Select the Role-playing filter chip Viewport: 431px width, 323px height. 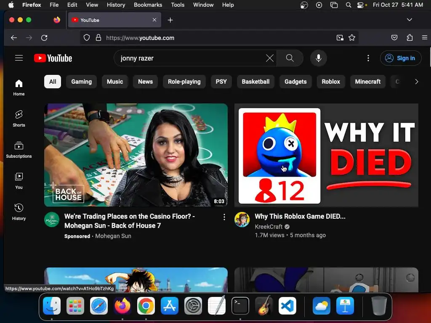click(x=184, y=82)
